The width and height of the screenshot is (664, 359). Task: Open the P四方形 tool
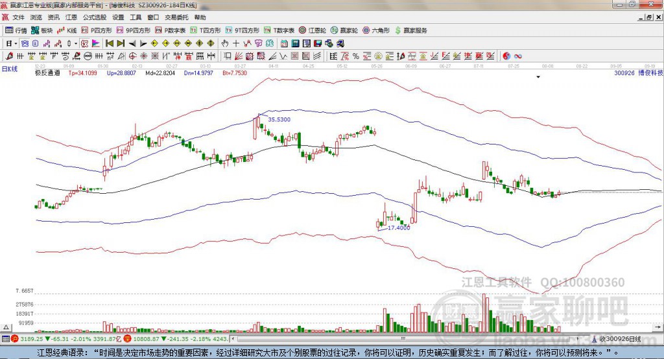(x=97, y=30)
